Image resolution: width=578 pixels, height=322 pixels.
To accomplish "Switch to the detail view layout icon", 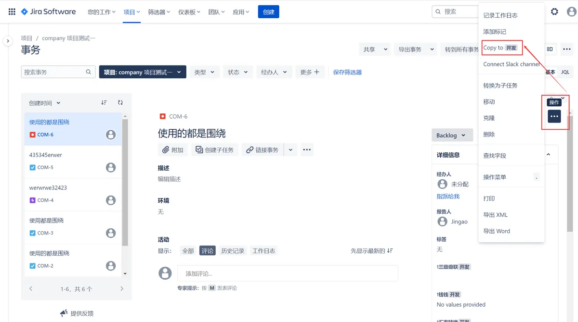I will [550, 49].
